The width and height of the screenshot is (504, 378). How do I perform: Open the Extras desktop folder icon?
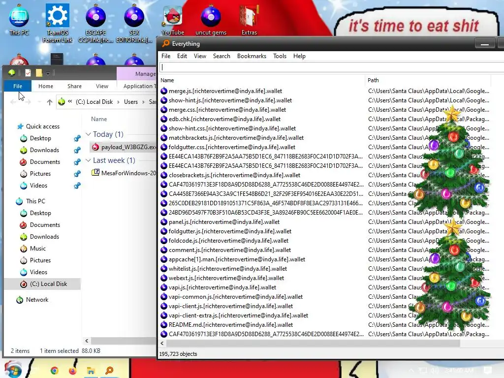pyautogui.click(x=249, y=20)
